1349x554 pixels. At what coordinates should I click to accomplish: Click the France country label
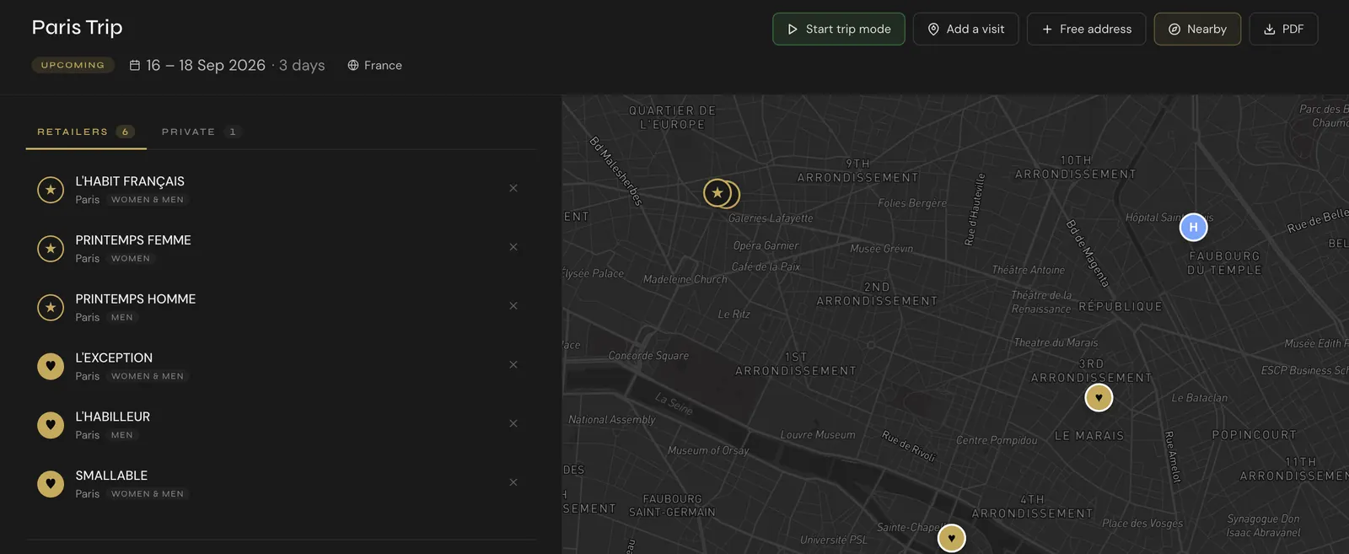coord(383,65)
